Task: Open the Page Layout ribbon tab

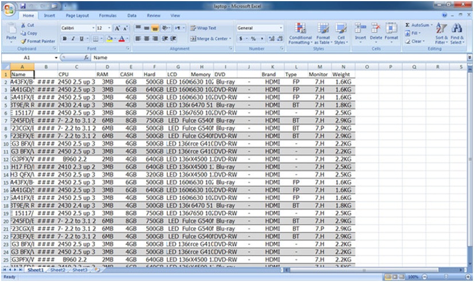Action: pos(77,15)
